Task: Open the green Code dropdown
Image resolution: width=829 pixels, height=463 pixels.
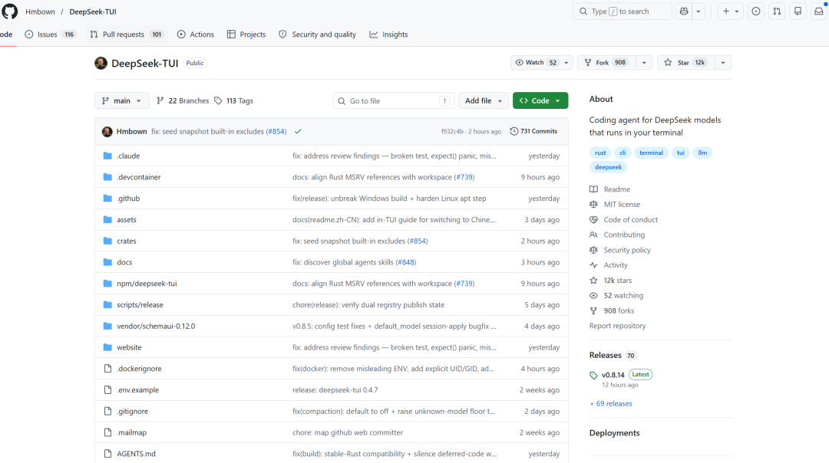Action: 540,101
